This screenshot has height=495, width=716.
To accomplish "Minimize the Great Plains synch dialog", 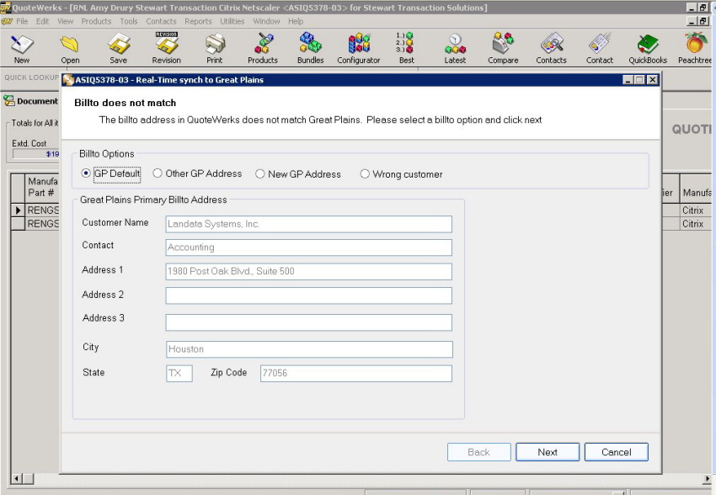I will coord(628,80).
